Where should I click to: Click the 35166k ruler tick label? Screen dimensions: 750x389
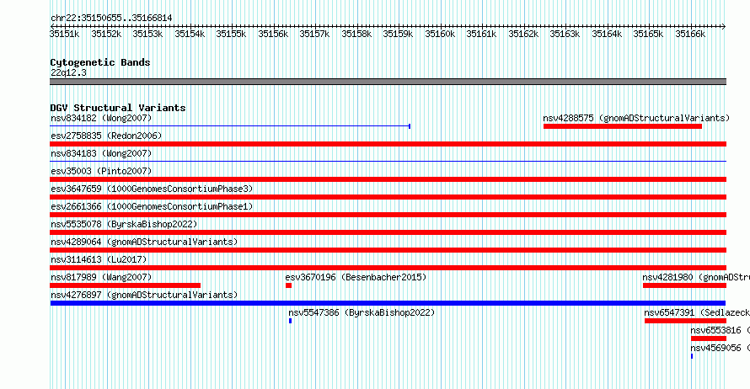[x=690, y=34]
